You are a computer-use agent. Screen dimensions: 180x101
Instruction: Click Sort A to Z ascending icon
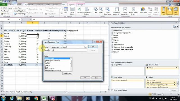point(62,9)
